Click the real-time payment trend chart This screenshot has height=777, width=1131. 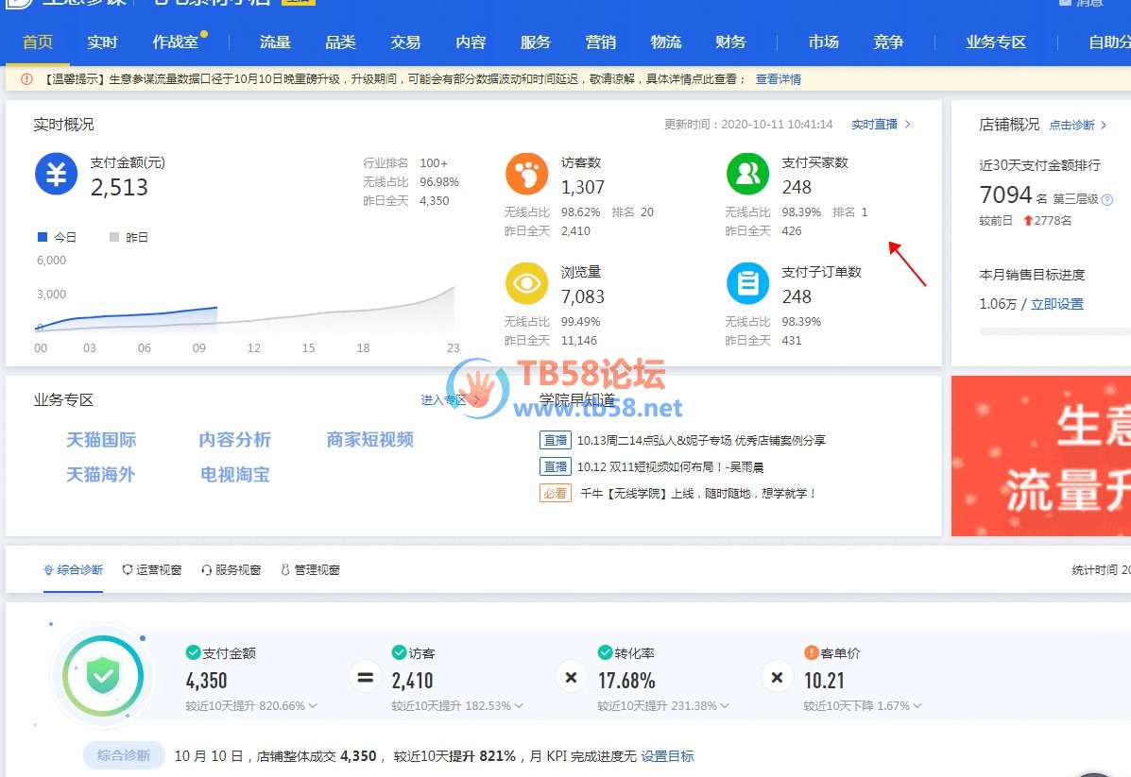247,303
